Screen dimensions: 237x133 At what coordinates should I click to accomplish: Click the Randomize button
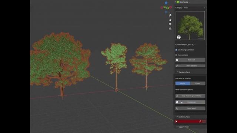coord(190,102)
